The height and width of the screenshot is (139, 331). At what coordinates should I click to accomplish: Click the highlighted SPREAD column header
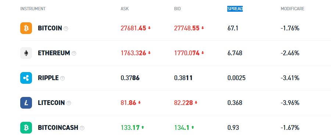[235, 9]
